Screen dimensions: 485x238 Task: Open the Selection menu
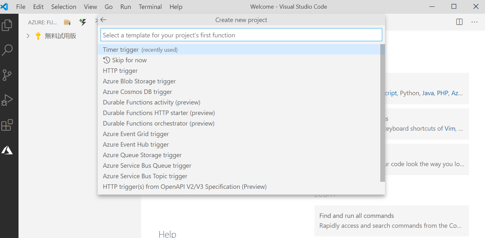click(x=64, y=7)
